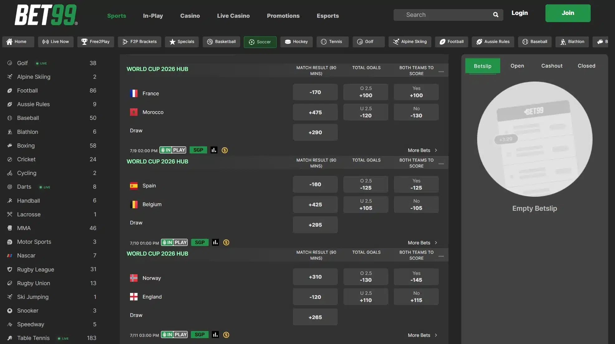Image resolution: width=615 pixels, height=344 pixels.
Task: Switch to the Betslip tab
Action: point(482,66)
